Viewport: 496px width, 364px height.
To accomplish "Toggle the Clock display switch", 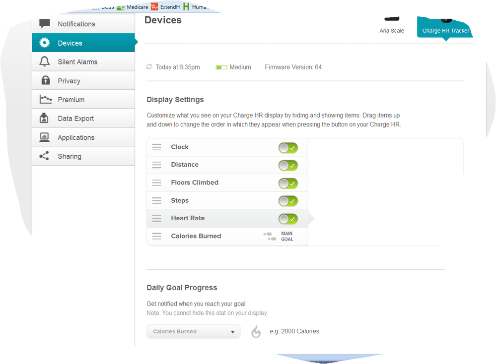I will pos(288,148).
